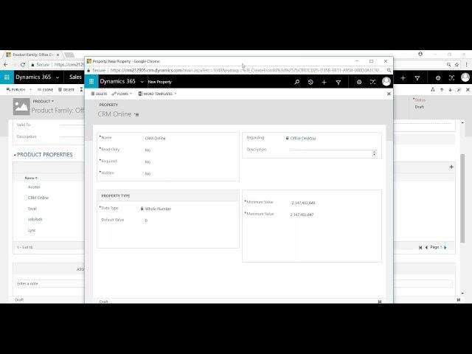Open user profile avatar in New Property window
The image size is (472, 354).
(386, 82)
